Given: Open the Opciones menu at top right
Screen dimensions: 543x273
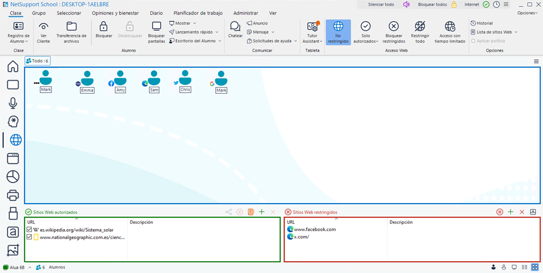Looking at the screenshot, I should point(527,13).
